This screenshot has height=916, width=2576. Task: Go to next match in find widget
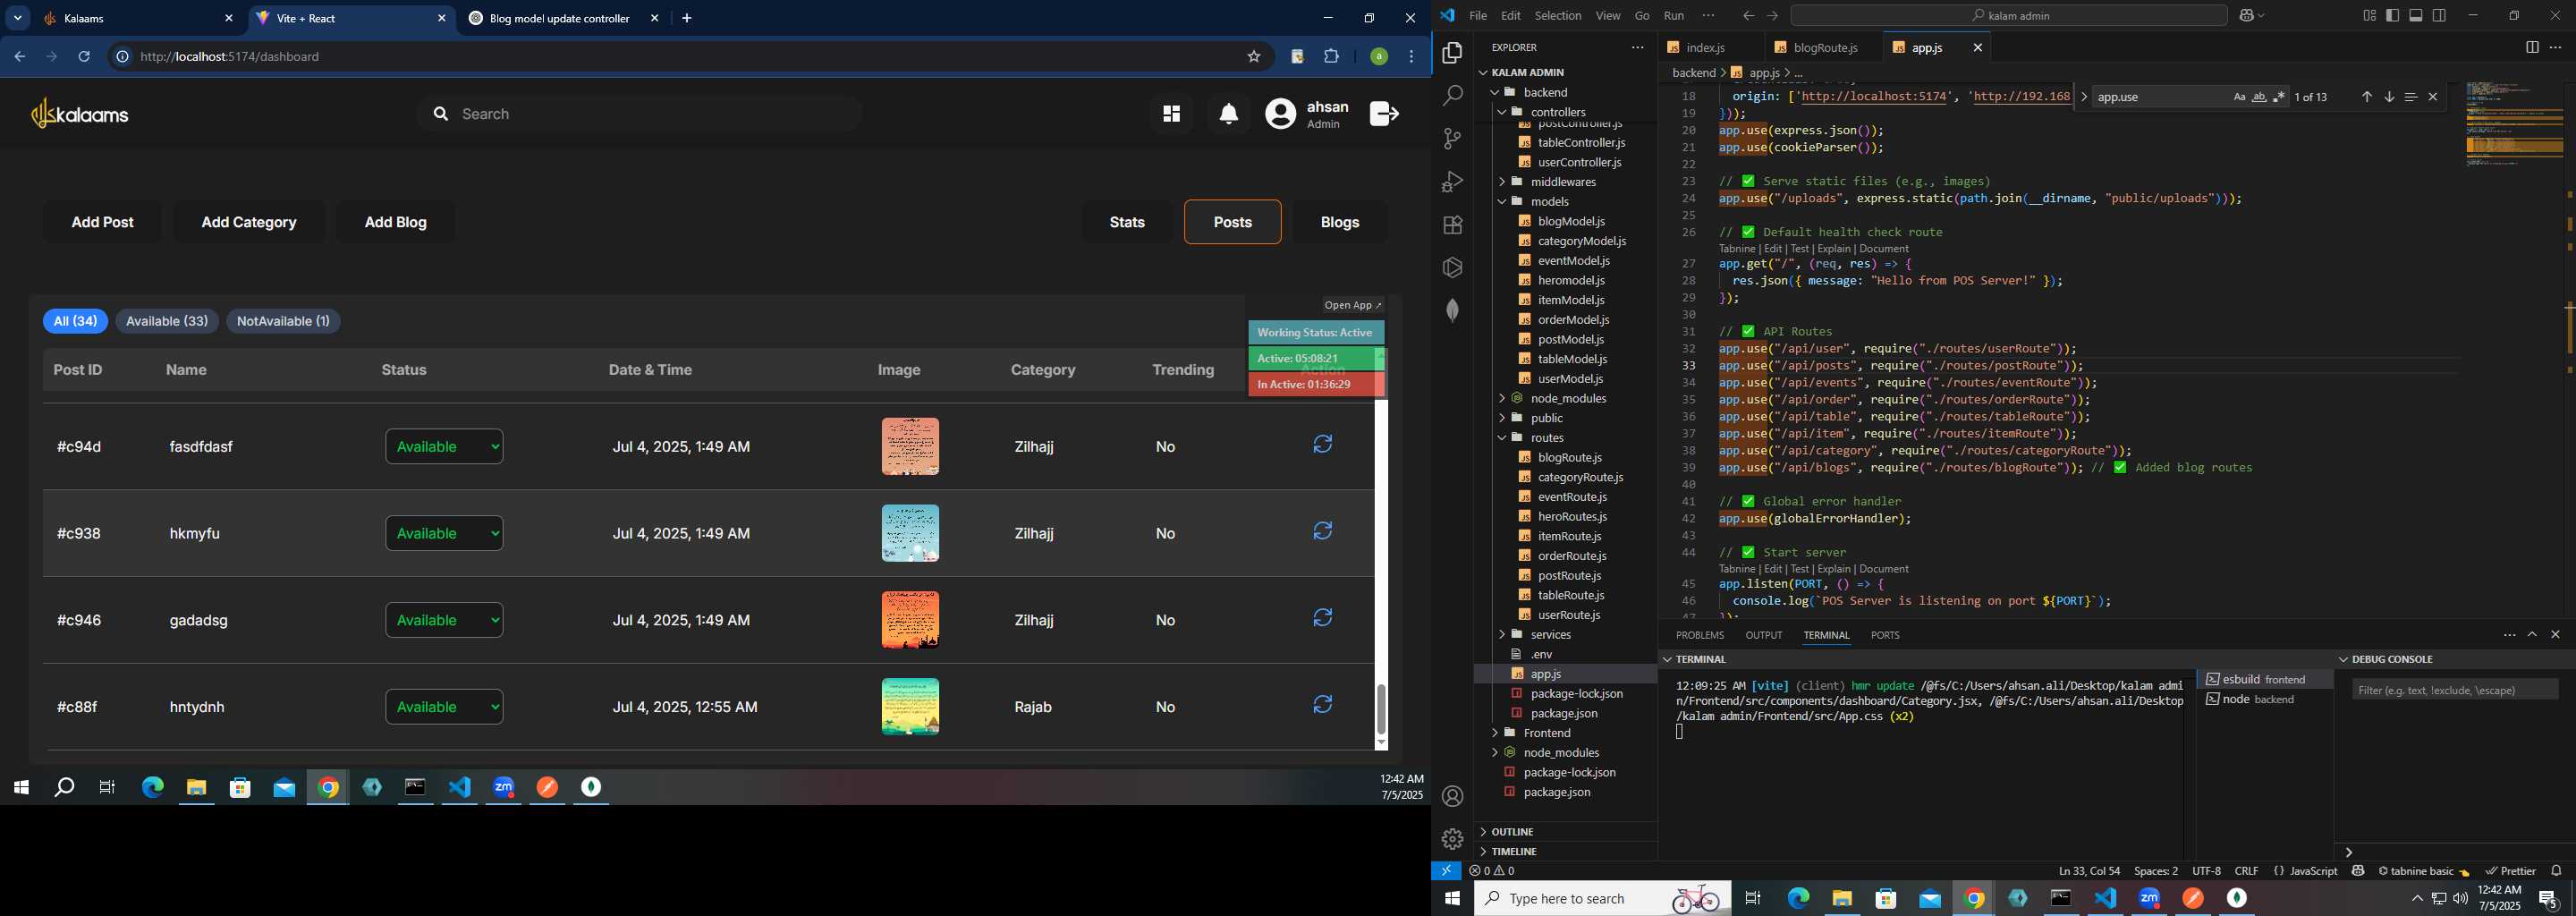tap(2388, 97)
